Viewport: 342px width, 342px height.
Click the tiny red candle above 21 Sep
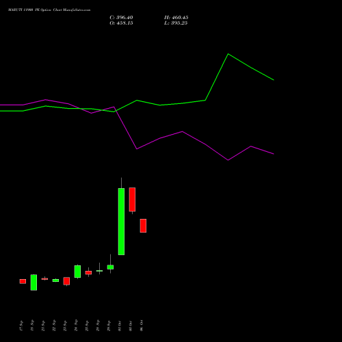[x=44, y=279]
